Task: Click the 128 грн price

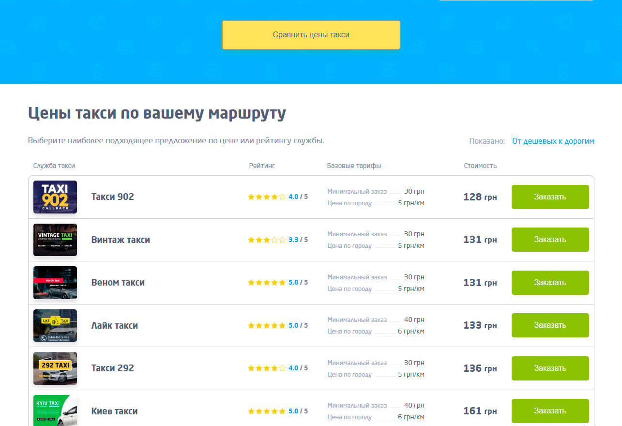Action: pyautogui.click(x=480, y=197)
